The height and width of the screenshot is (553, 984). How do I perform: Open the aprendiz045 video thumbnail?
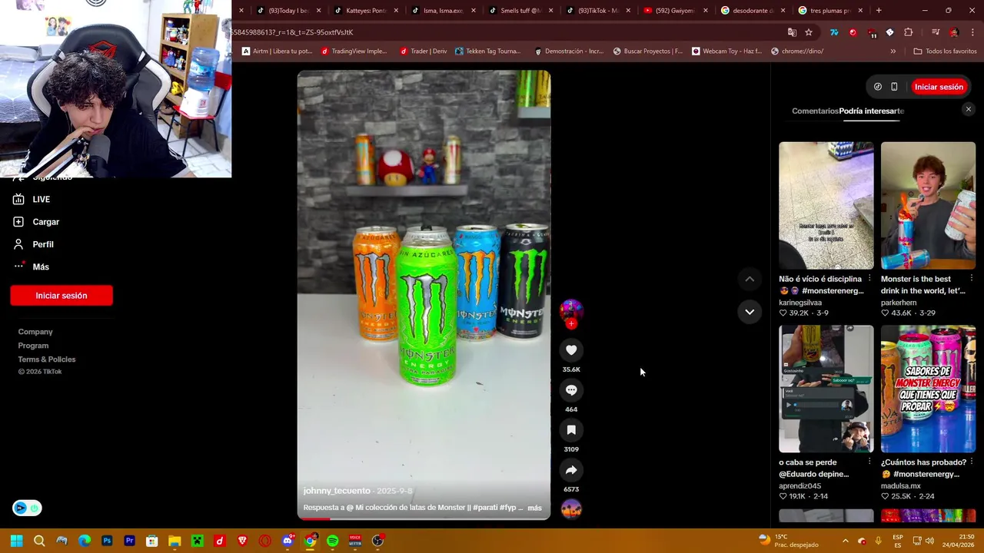pos(826,389)
